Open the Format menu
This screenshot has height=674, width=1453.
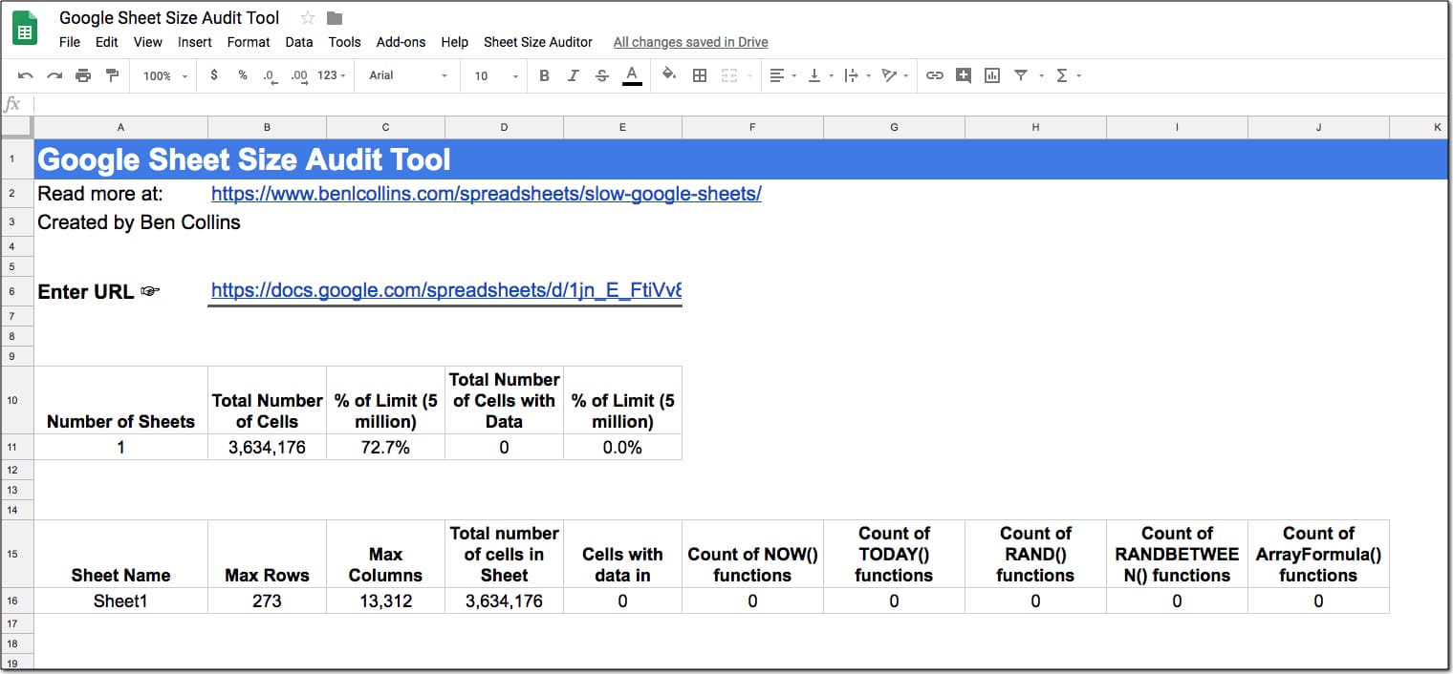point(249,42)
